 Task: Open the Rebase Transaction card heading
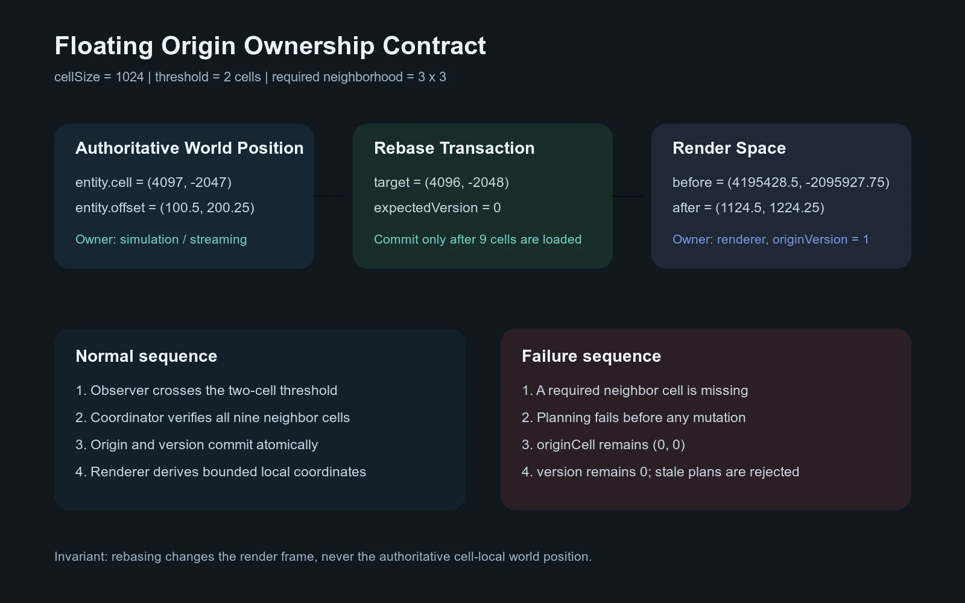click(x=454, y=148)
